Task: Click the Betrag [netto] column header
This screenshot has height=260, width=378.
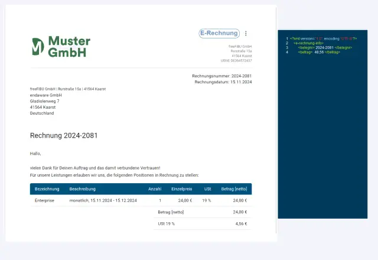Action: pos(234,189)
